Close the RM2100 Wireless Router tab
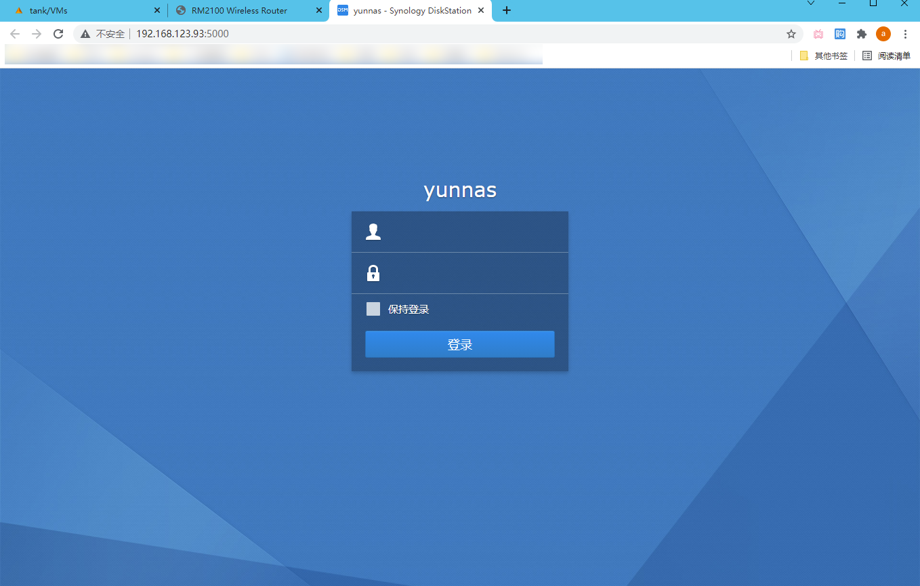 pos(319,11)
